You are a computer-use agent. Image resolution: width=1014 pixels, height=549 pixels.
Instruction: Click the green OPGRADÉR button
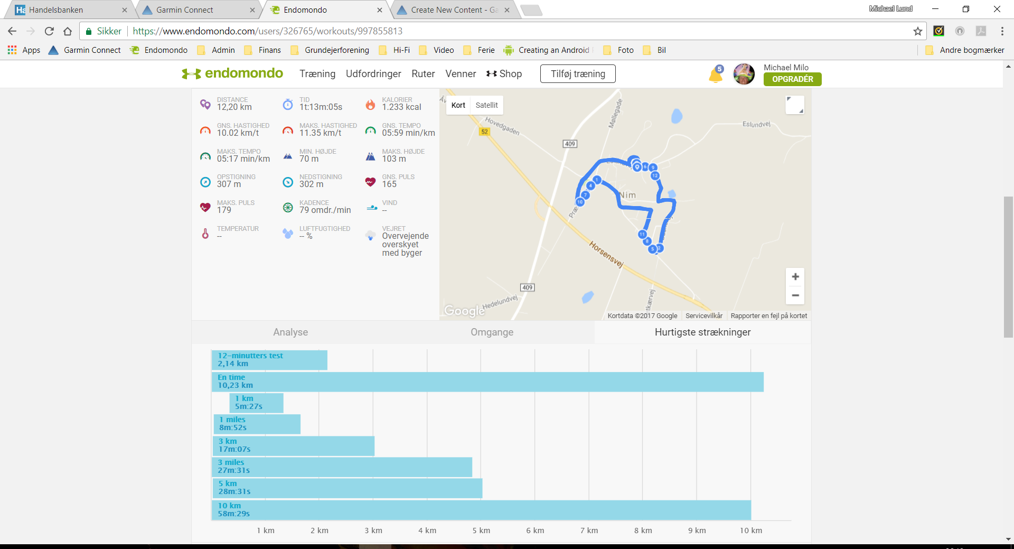tap(792, 79)
